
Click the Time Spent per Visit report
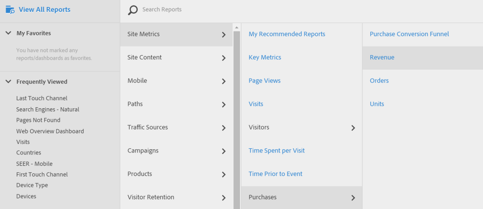276,151
